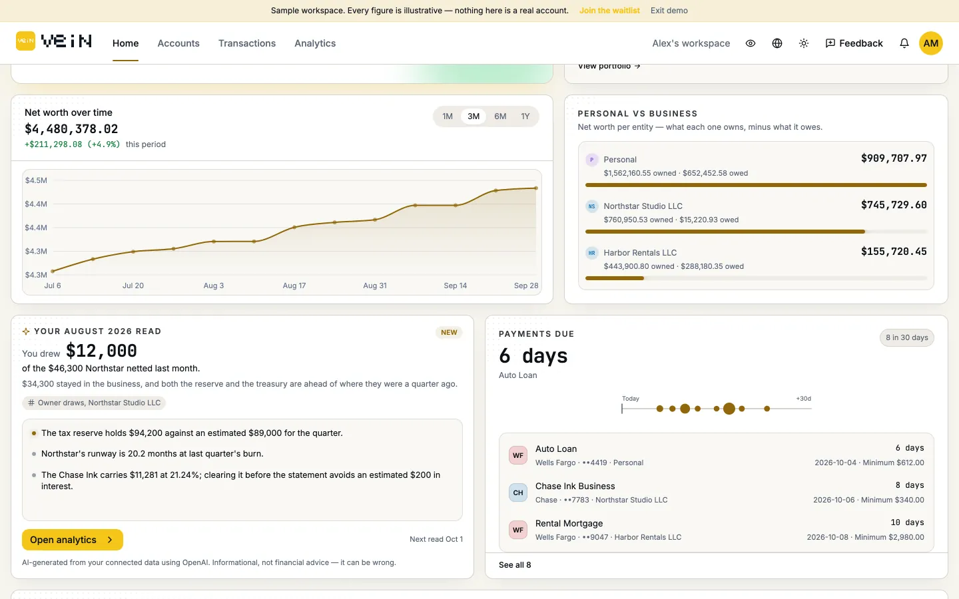Open the globe language selector
This screenshot has height=599, width=959.
click(x=777, y=43)
